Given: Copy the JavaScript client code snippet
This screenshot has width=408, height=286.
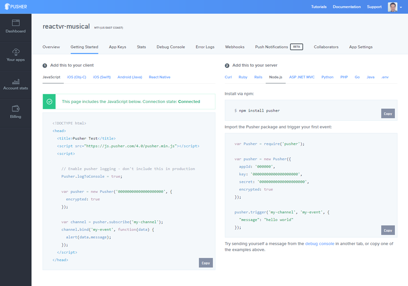Looking at the screenshot, I should (205, 263).
